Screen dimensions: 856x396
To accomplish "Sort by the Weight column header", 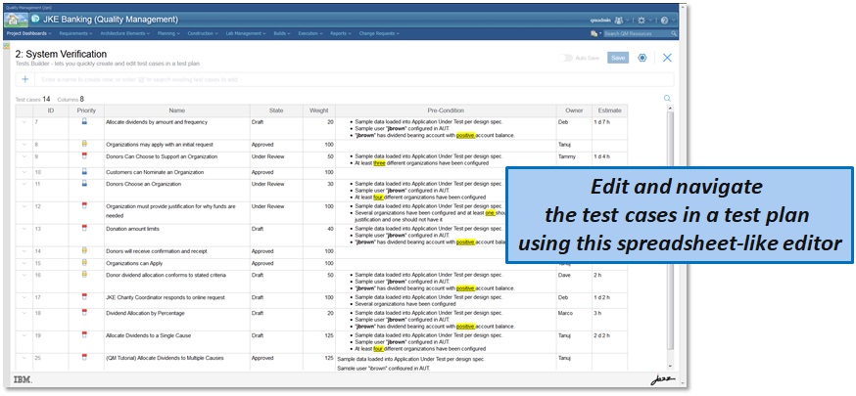I will (319, 110).
